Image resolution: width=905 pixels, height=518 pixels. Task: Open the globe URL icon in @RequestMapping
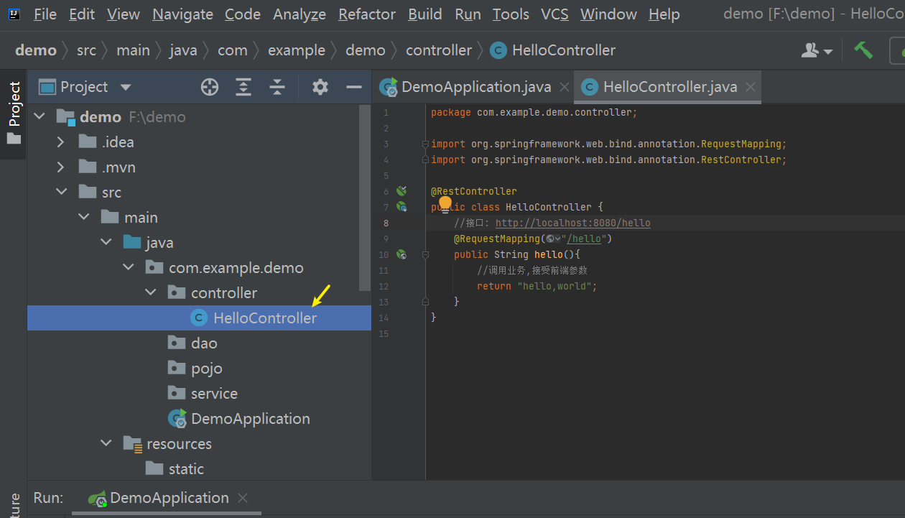coord(552,239)
